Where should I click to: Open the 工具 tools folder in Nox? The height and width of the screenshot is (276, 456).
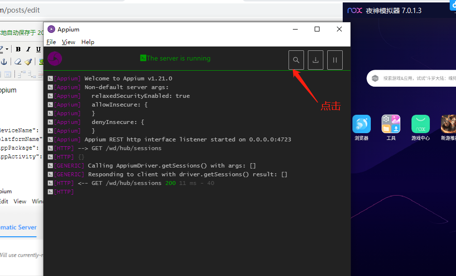[391, 128]
